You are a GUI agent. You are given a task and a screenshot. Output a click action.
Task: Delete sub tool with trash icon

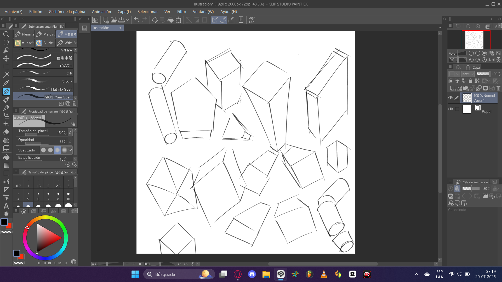coord(75,104)
